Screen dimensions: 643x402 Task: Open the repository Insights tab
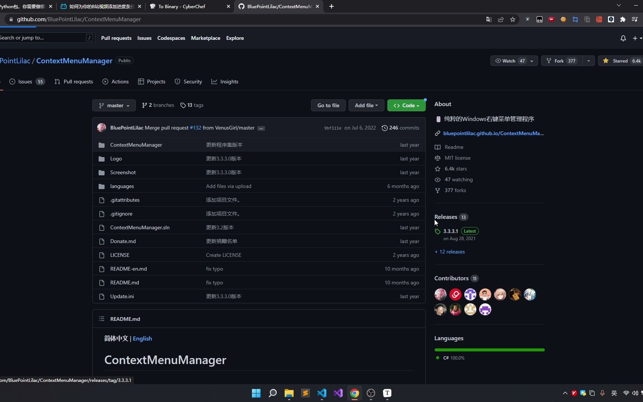click(x=225, y=82)
